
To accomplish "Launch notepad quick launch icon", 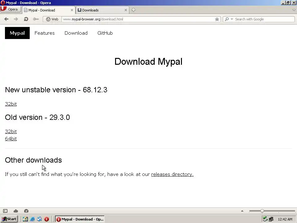I will [x=25, y=219].
